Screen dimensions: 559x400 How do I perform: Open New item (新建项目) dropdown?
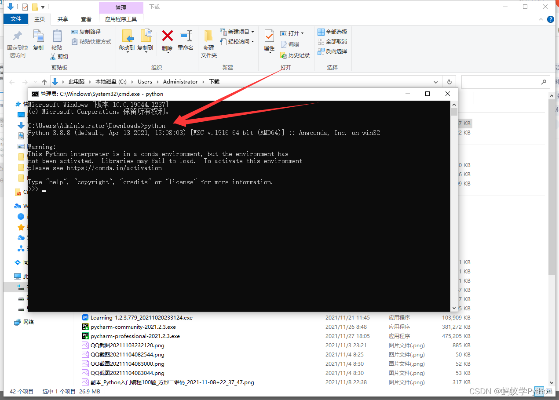point(237,32)
